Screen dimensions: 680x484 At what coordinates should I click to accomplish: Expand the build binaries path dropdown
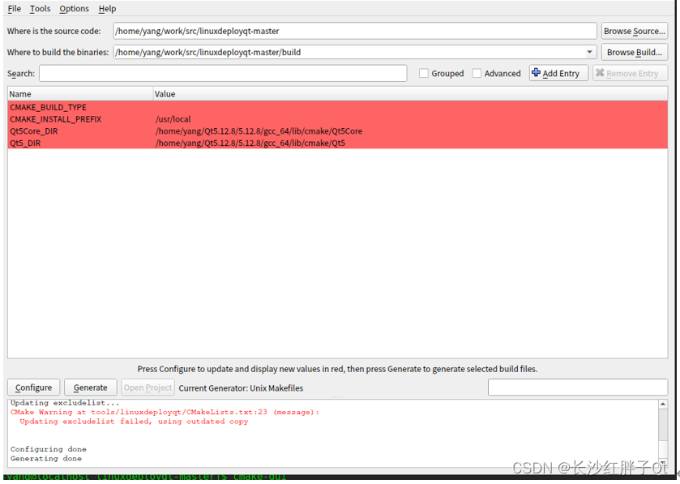coord(589,51)
